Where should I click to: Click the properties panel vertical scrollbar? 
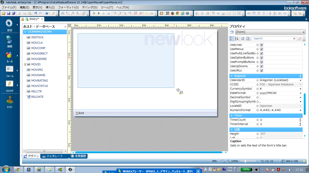pos(305,104)
